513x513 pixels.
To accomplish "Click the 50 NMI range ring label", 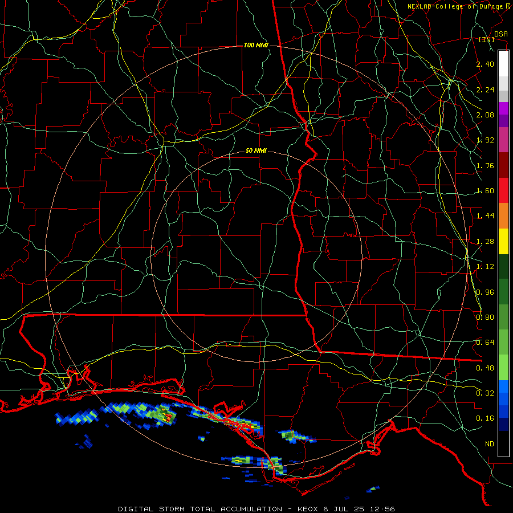I will [256, 151].
